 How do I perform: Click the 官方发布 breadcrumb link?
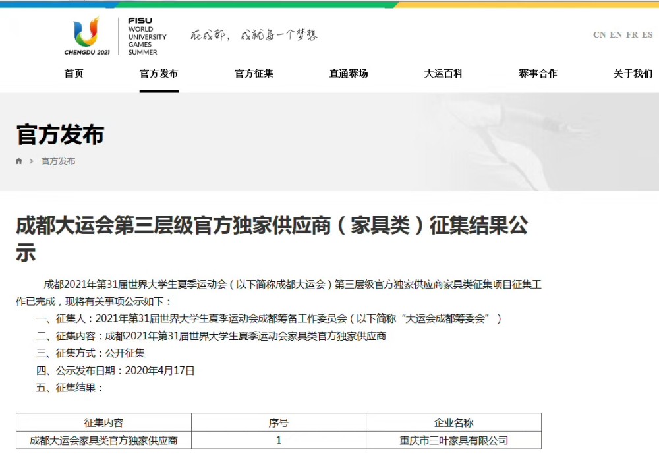click(58, 161)
